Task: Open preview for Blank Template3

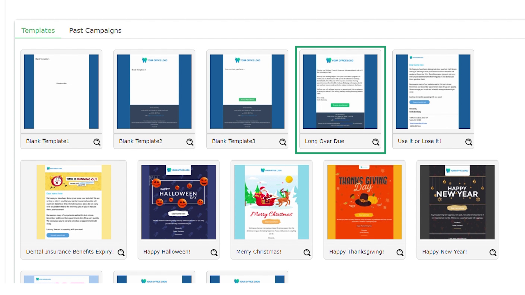Action: coord(283,142)
